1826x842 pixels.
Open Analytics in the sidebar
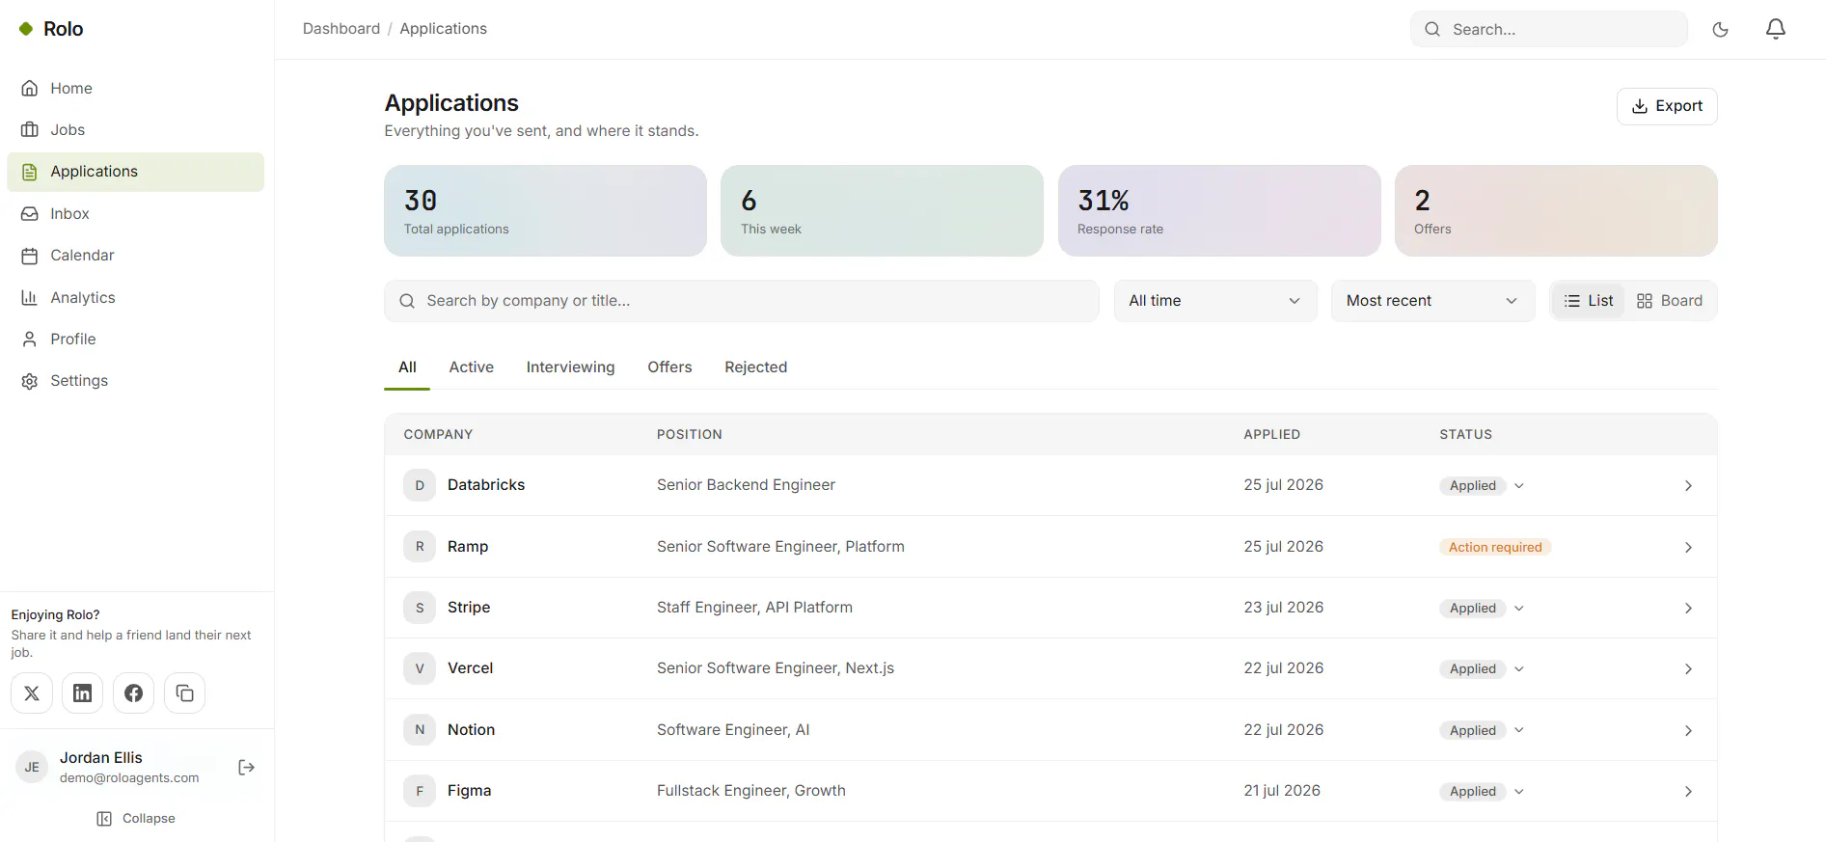(135, 298)
